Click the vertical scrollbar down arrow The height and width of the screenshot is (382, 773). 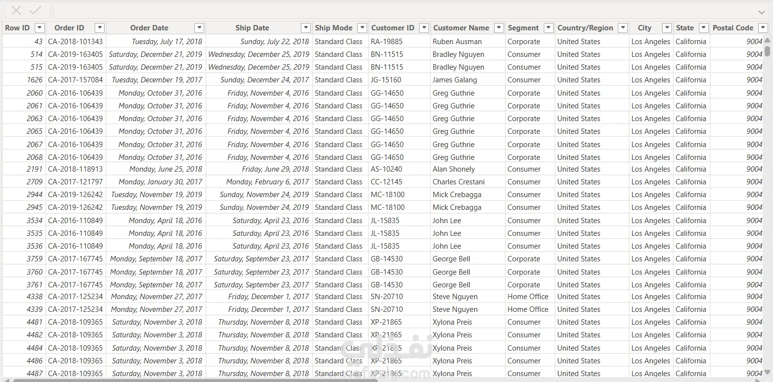(768, 373)
